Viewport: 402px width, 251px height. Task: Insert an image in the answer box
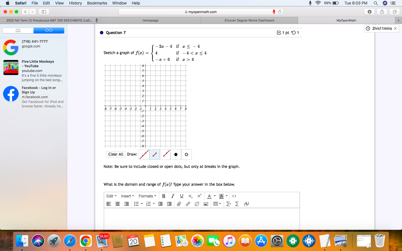(x=206, y=204)
